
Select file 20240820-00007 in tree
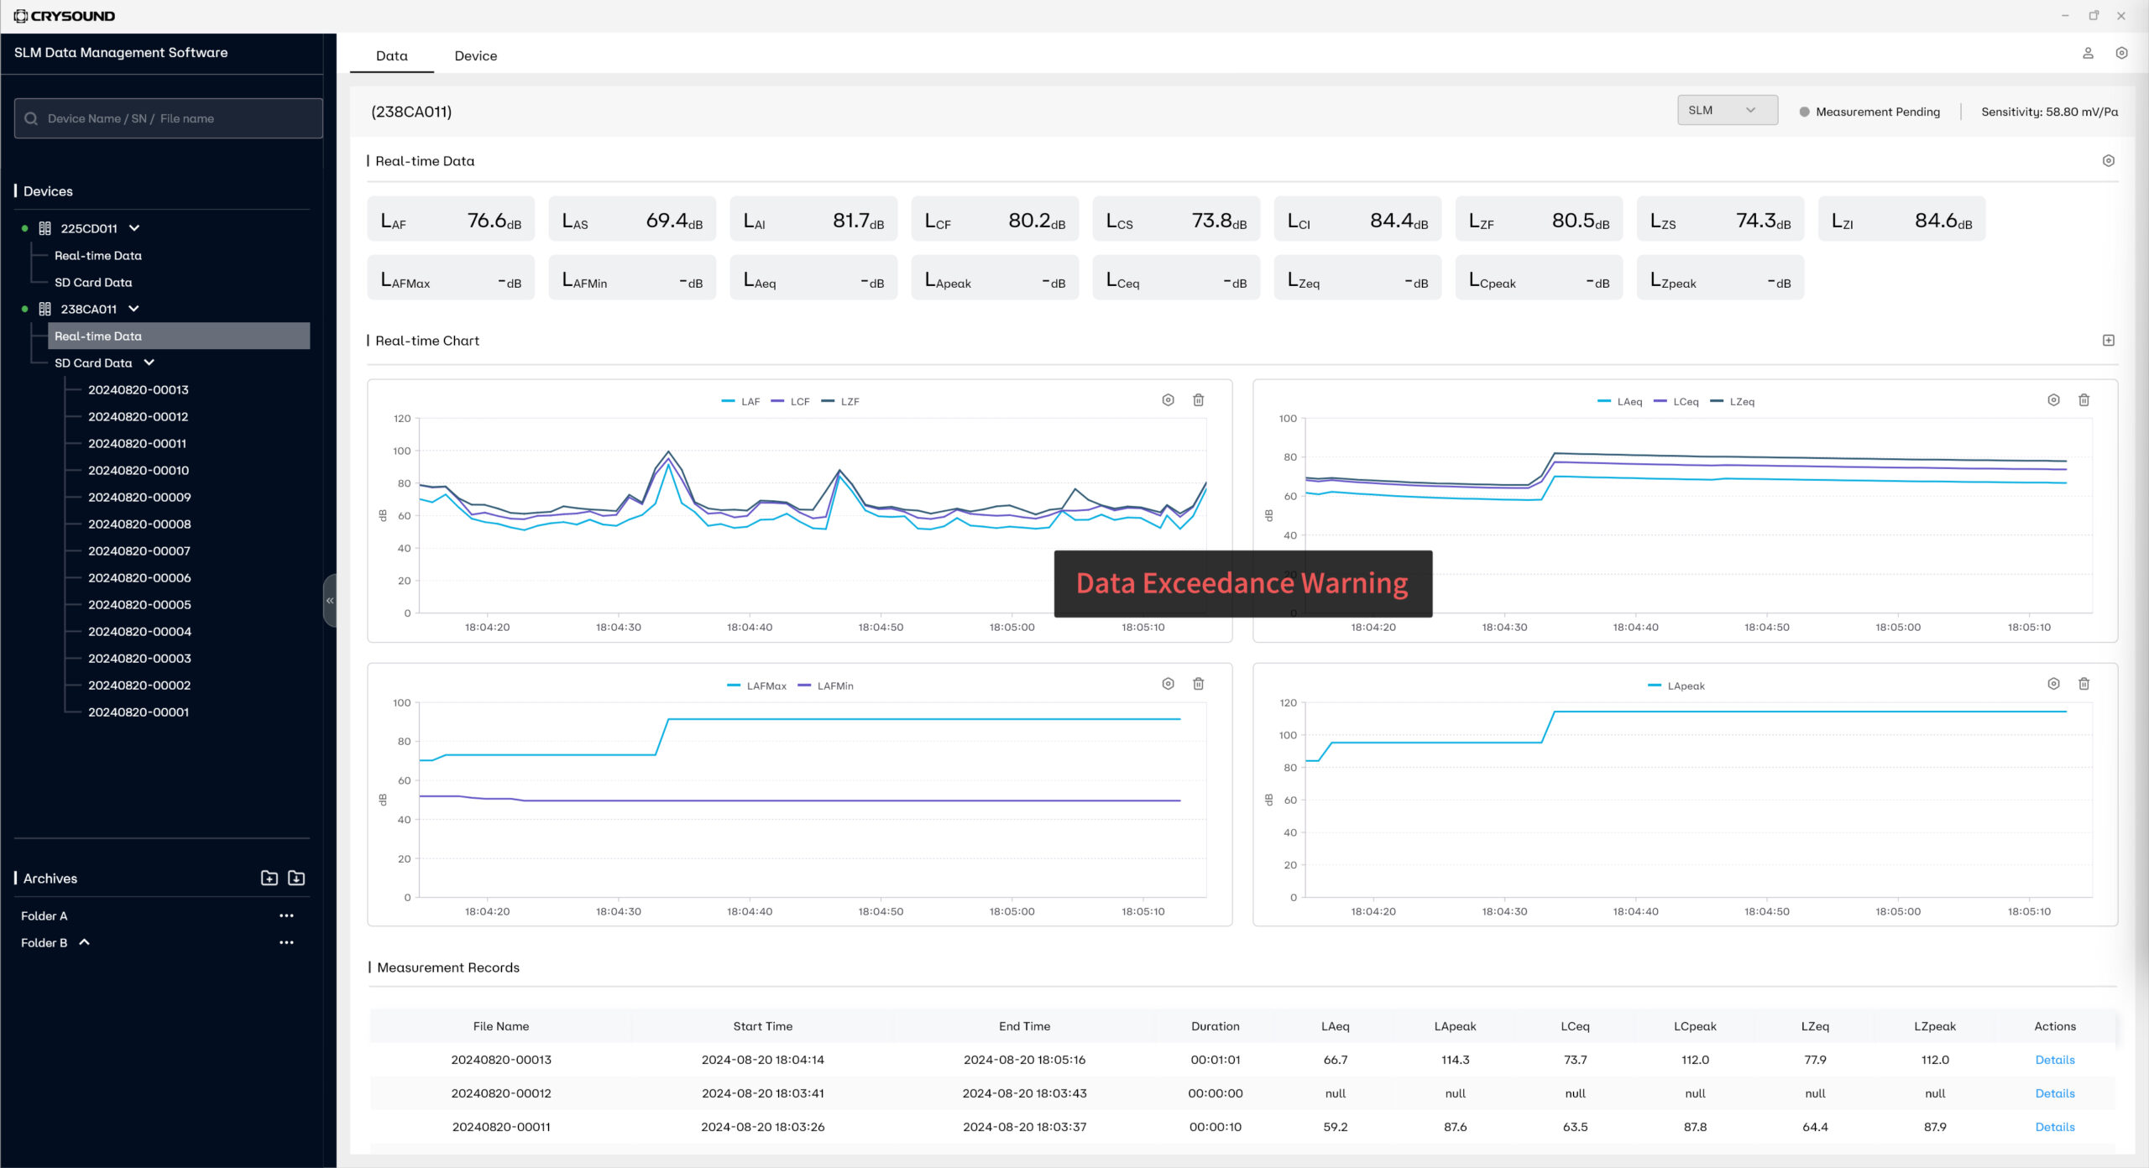(x=139, y=550)
